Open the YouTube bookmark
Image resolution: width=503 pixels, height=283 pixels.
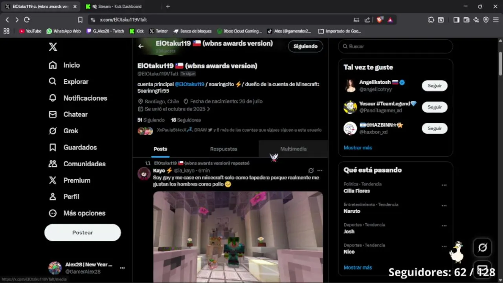point(30,31)
